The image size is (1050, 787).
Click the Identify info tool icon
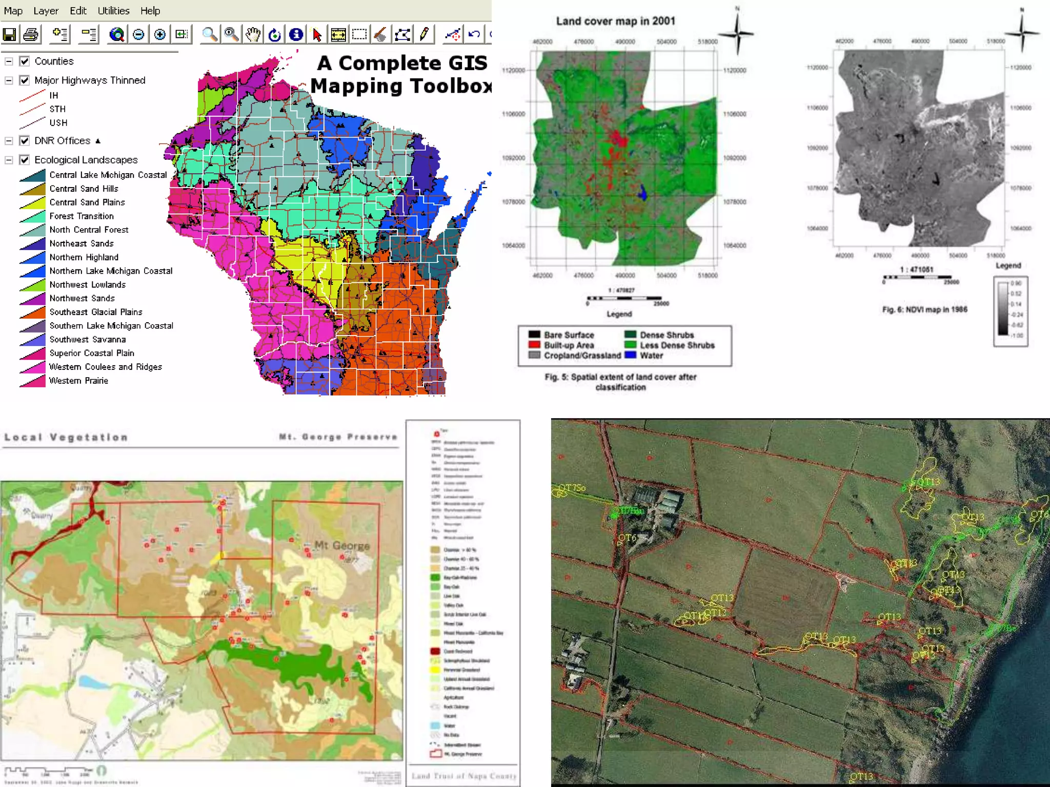[296, 34]
